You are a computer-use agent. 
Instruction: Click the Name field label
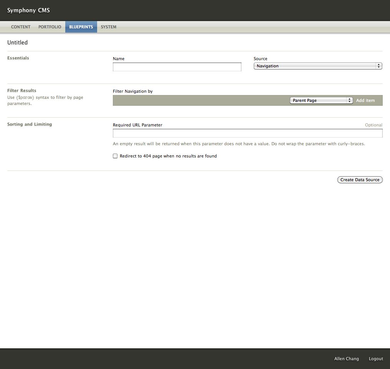pyautogui.click(x=119, y=59)
